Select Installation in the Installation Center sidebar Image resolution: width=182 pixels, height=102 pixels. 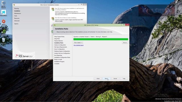pyautogui.click(x=17, y=11)
